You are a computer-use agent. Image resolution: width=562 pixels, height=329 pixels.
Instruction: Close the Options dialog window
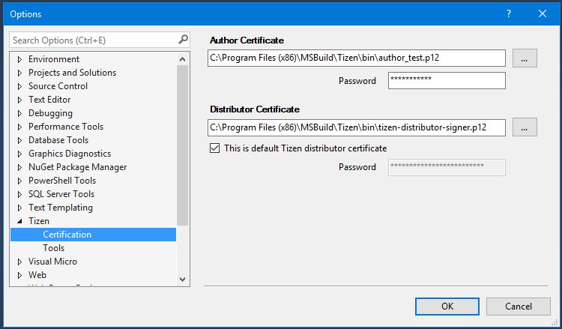point(543,13)
